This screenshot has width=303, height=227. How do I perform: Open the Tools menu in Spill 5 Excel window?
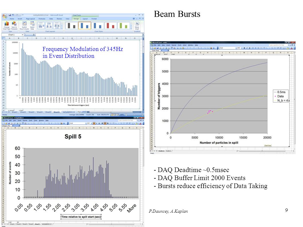(x=30, y=120)
